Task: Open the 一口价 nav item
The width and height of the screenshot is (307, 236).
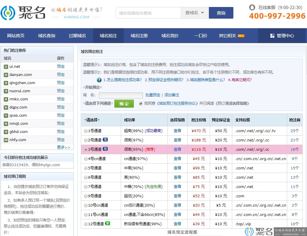Action: (x=201, y=36)
